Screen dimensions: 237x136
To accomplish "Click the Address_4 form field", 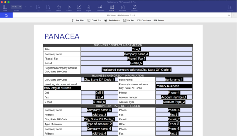I will click(99, 134).
